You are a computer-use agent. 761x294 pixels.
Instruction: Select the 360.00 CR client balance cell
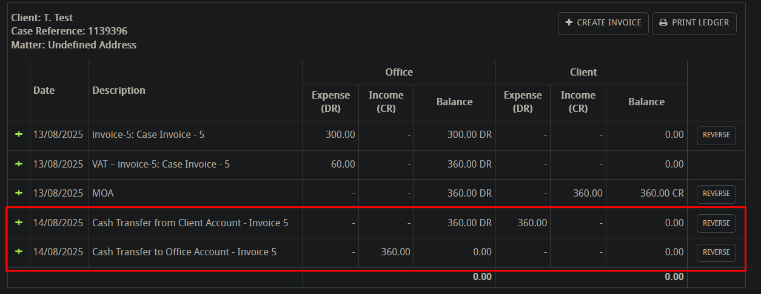click(x=646, y=194)
